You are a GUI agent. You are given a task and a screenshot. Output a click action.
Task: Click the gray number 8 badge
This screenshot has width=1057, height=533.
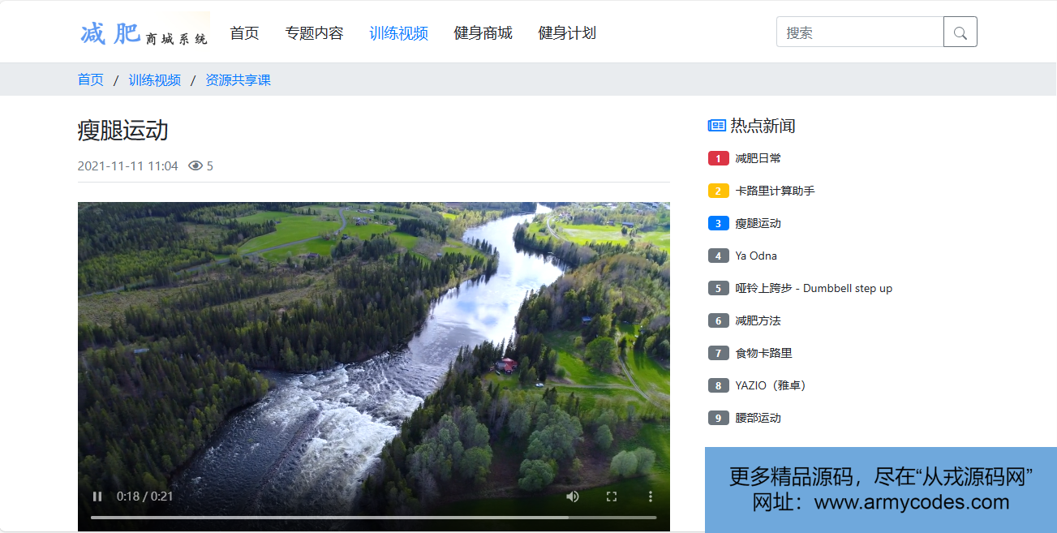(x=719, y=385)
